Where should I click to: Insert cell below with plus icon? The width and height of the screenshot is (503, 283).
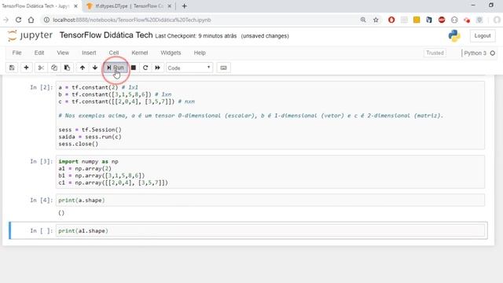[26, 68]
